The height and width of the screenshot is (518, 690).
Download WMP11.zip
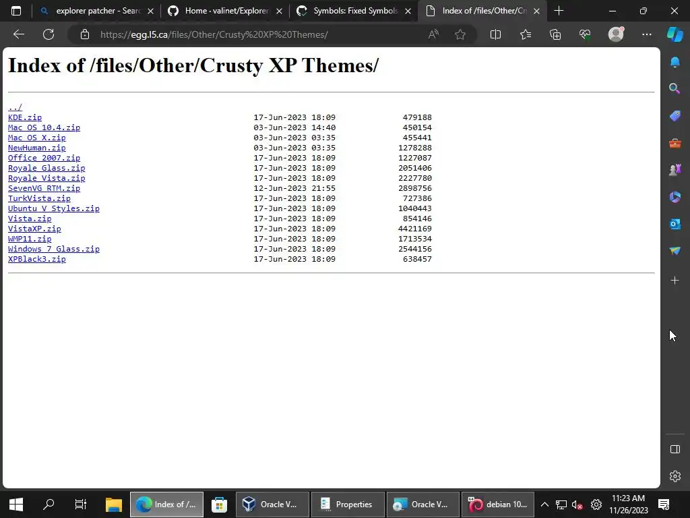click(x=30, y=239)
